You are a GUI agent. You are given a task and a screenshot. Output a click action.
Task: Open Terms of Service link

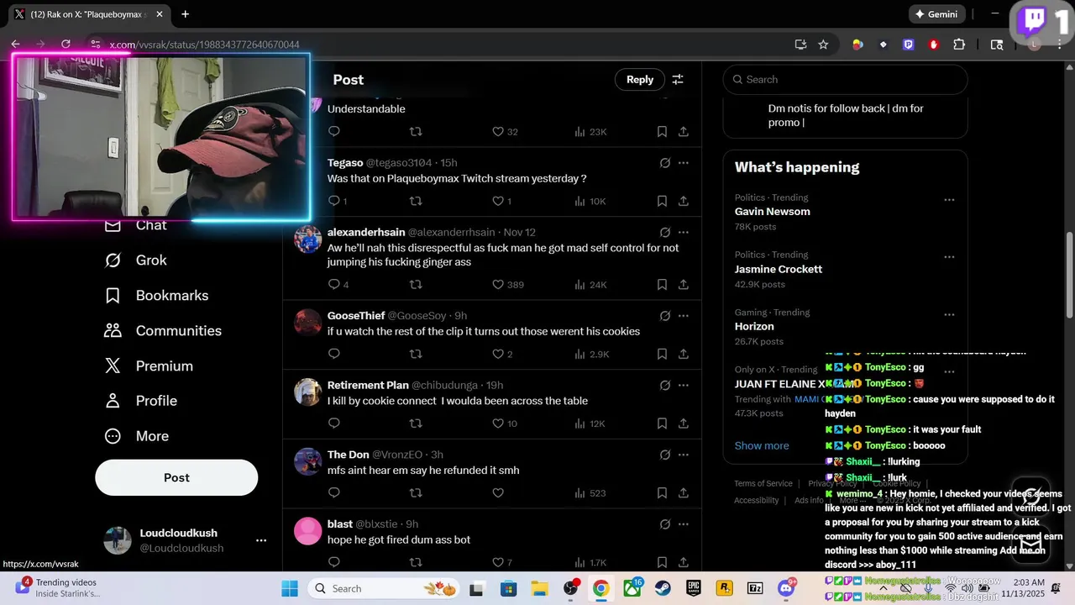[x=763, y=483]
